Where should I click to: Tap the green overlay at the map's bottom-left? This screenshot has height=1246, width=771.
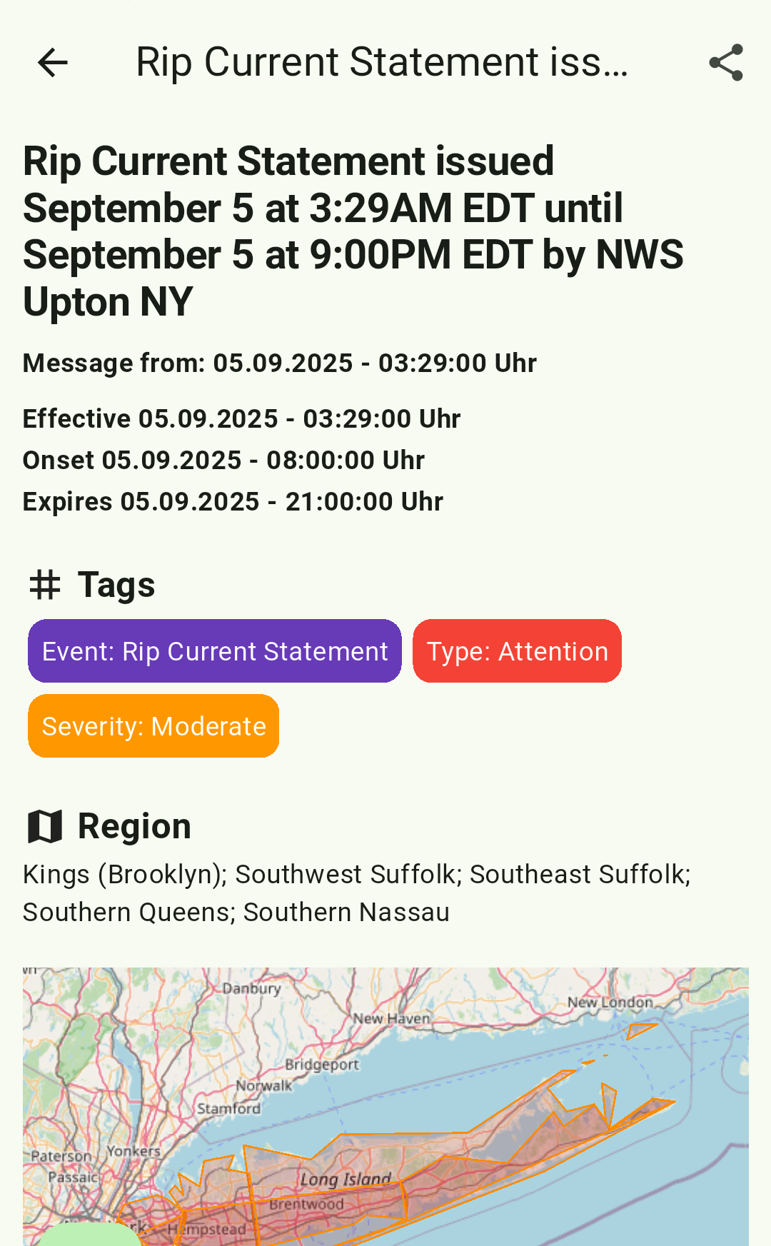click(x=88, y=1235)
